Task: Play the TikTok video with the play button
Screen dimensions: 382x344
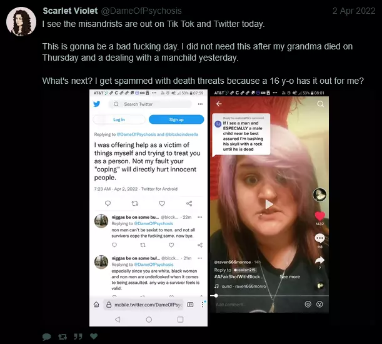Action: pos(269,205)
